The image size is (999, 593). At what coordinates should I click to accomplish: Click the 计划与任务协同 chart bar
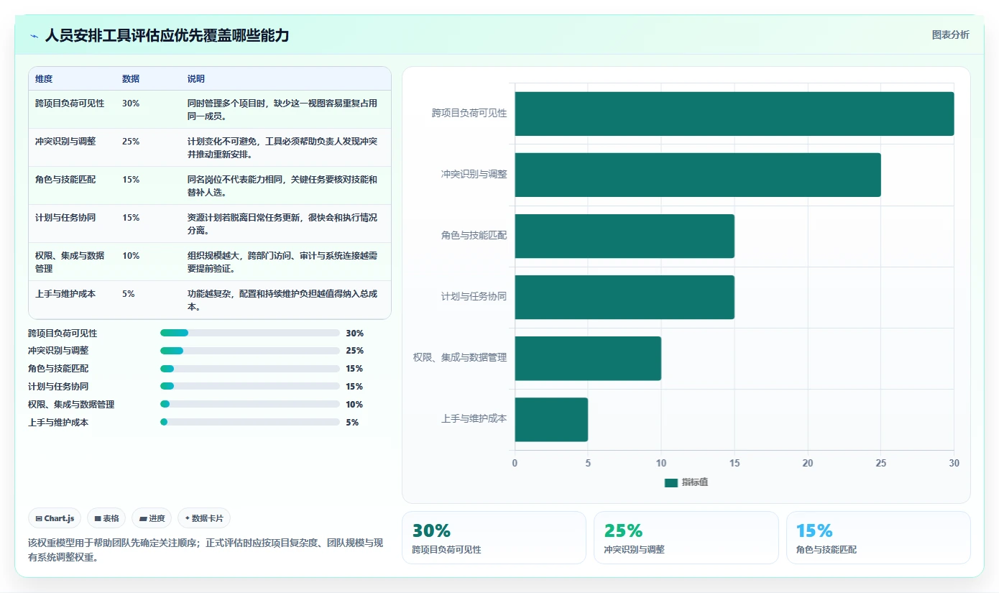(x=625, y=297)
